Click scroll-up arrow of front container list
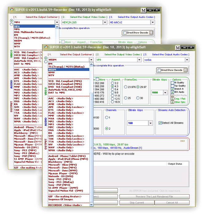This screenshot has height=214, width=202. pyautogui.click(x=91, y=64)
